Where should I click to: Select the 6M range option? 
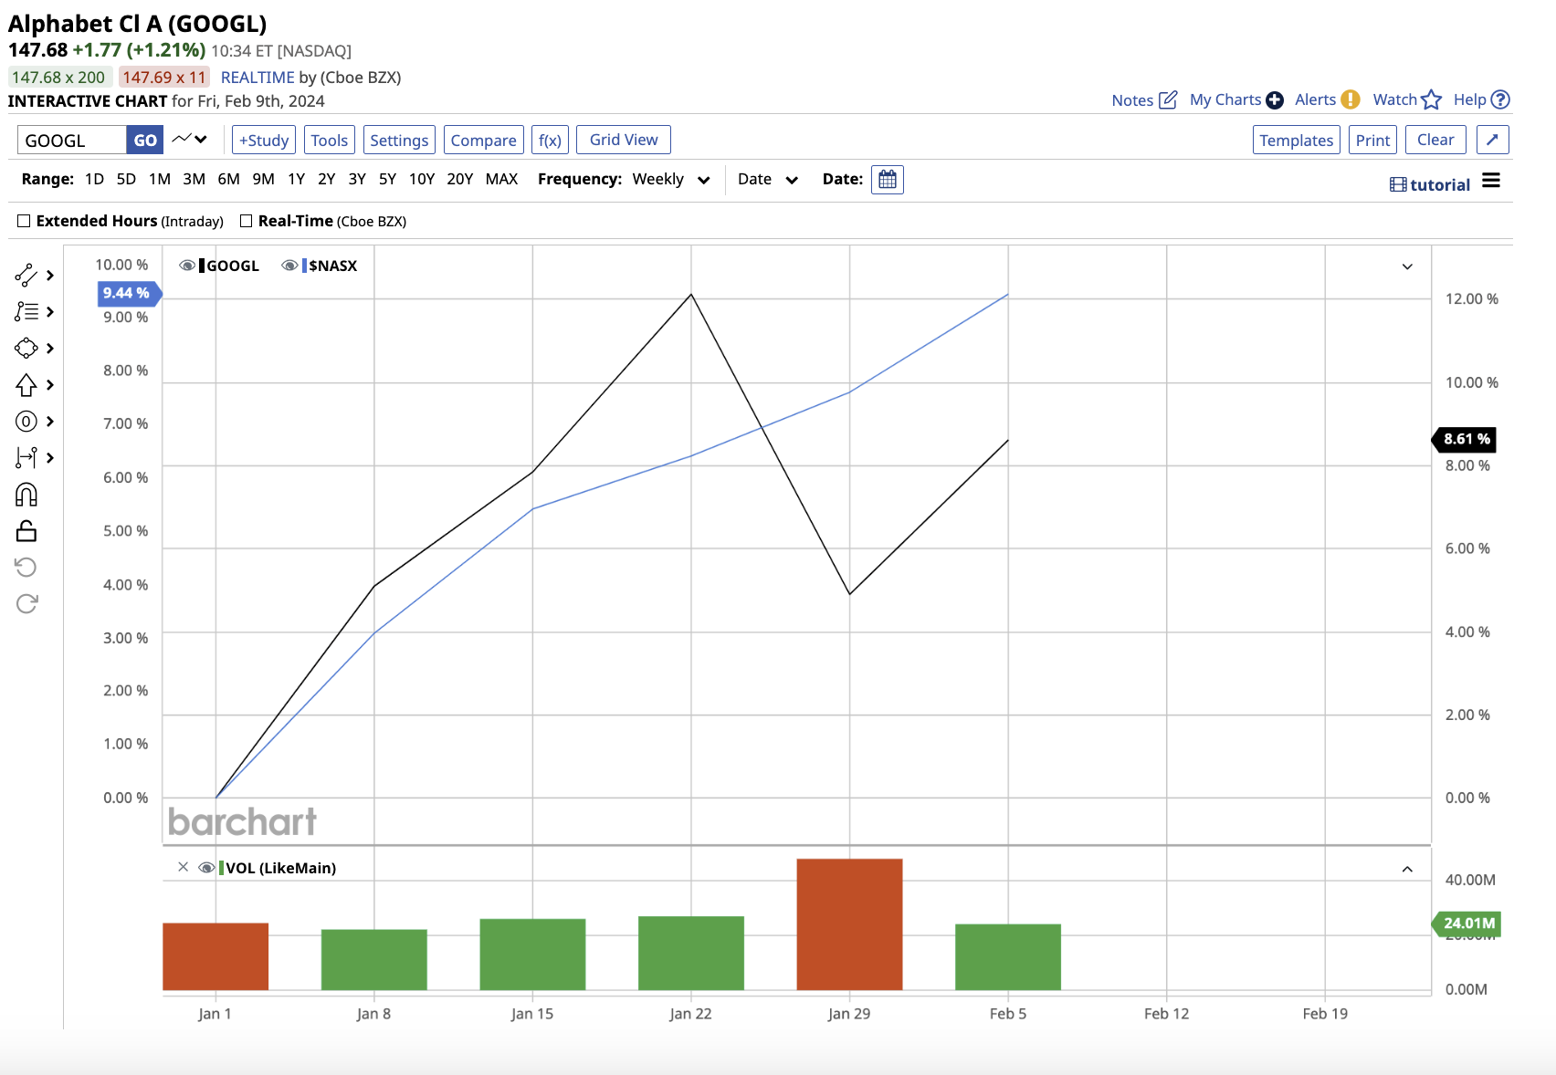228,179
